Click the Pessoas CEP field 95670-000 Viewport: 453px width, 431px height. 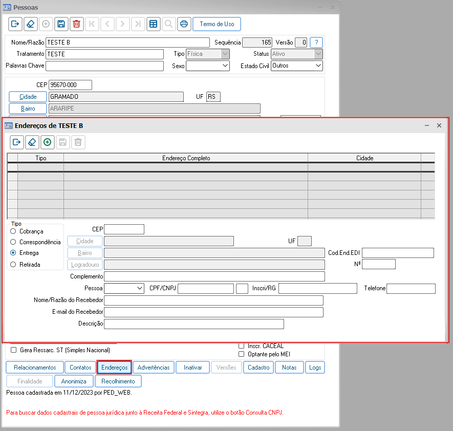click(70, 85)
